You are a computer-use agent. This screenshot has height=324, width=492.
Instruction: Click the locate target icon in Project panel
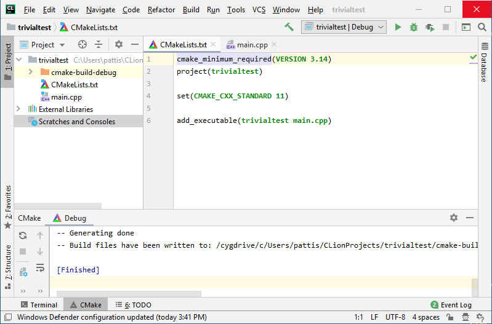point(83,44)
